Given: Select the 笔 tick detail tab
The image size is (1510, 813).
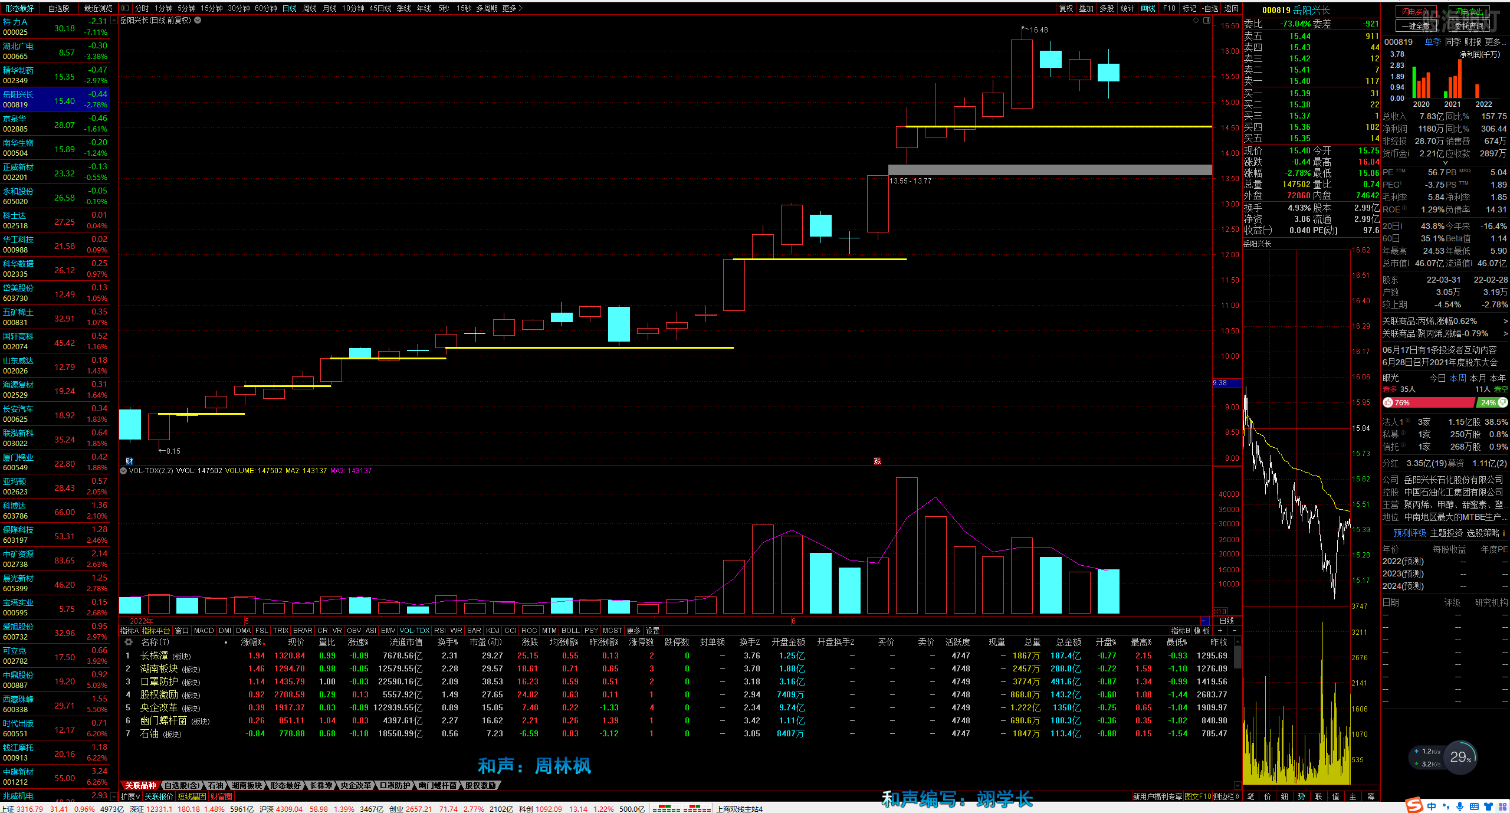Looking at the screenshot, I should 1250,796.
